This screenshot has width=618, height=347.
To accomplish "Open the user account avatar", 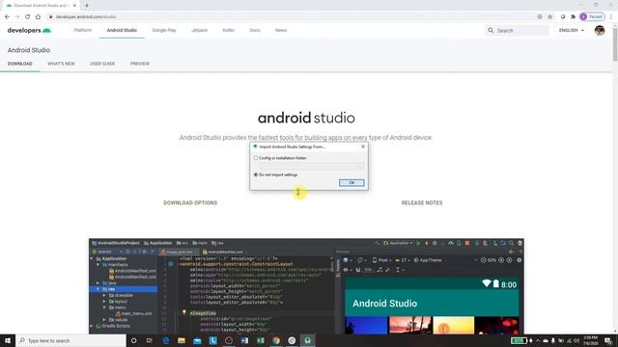I will (600, 30).
